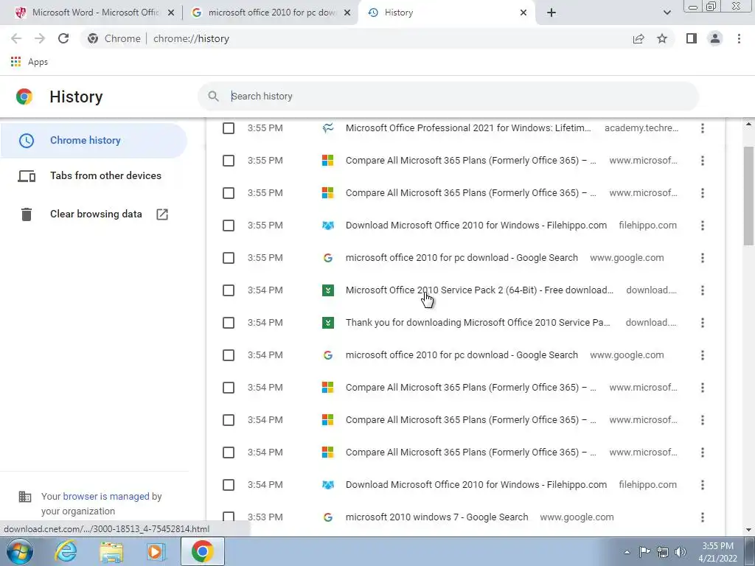Reload the History page
This screenshot has width=755, height=566.
63,38
